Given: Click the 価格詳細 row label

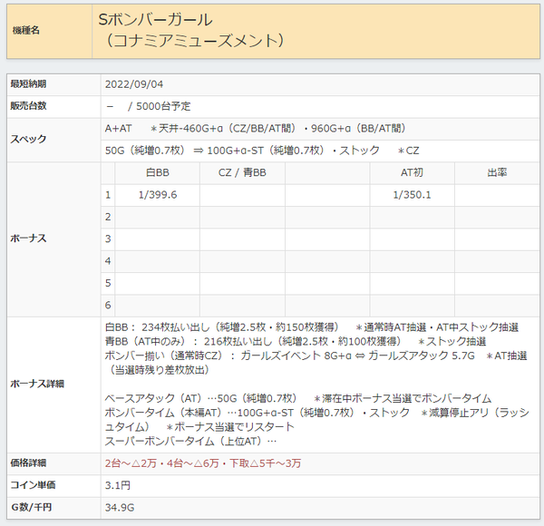Looking at the screenshot, I should (x=28, y=463).
